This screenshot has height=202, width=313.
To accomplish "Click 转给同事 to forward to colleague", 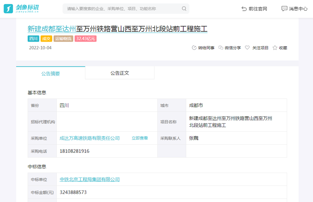I will (x=203, y=48).
